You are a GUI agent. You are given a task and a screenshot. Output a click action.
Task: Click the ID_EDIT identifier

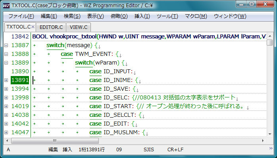pos(115,124)
